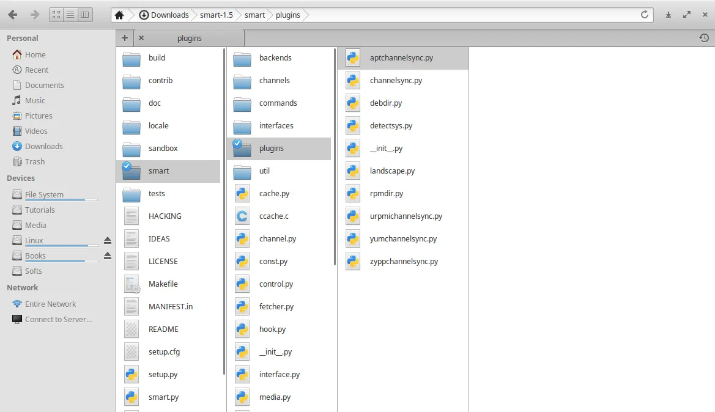Eject the Books volume
The width and height of the screenshot is (715, 412).
(108, 256)
